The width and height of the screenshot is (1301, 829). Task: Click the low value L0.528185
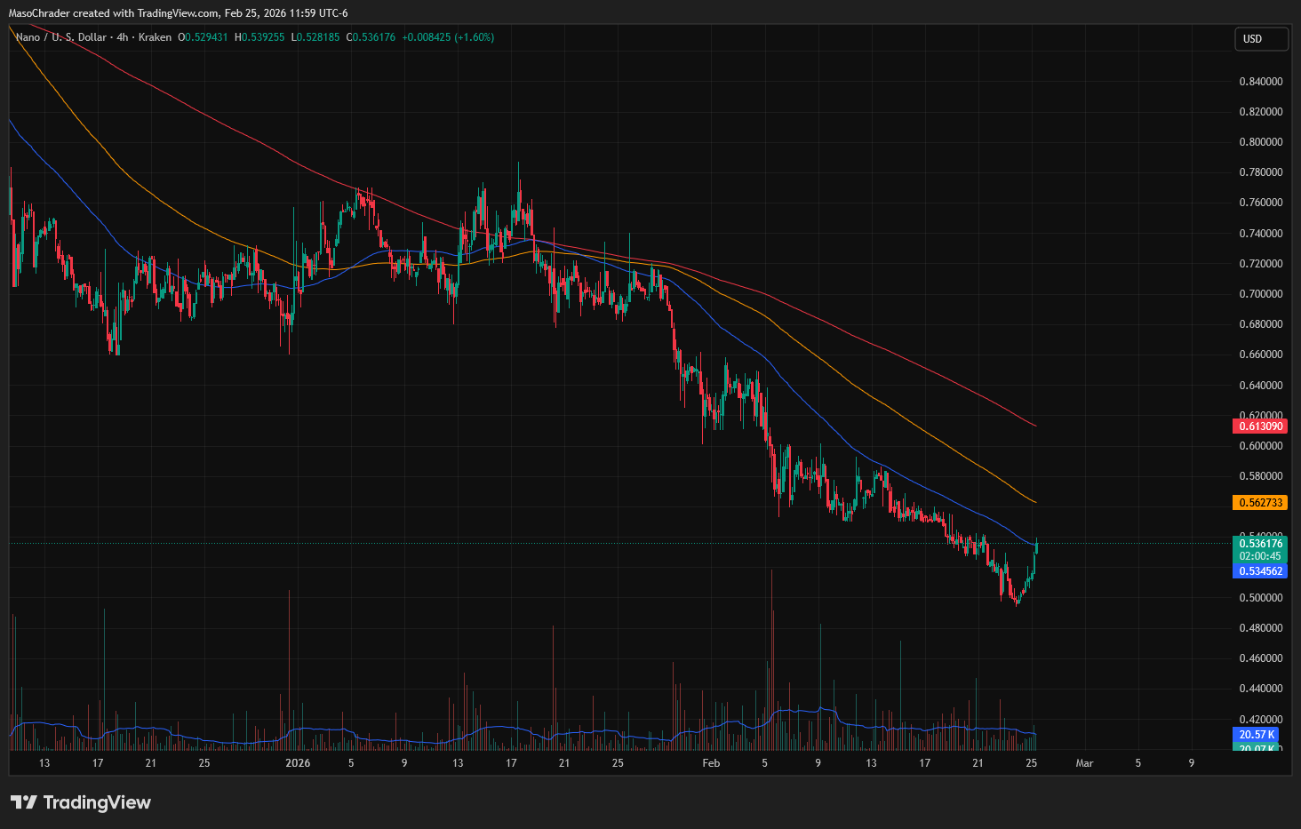pyautogui.click(x=315, y=37)
